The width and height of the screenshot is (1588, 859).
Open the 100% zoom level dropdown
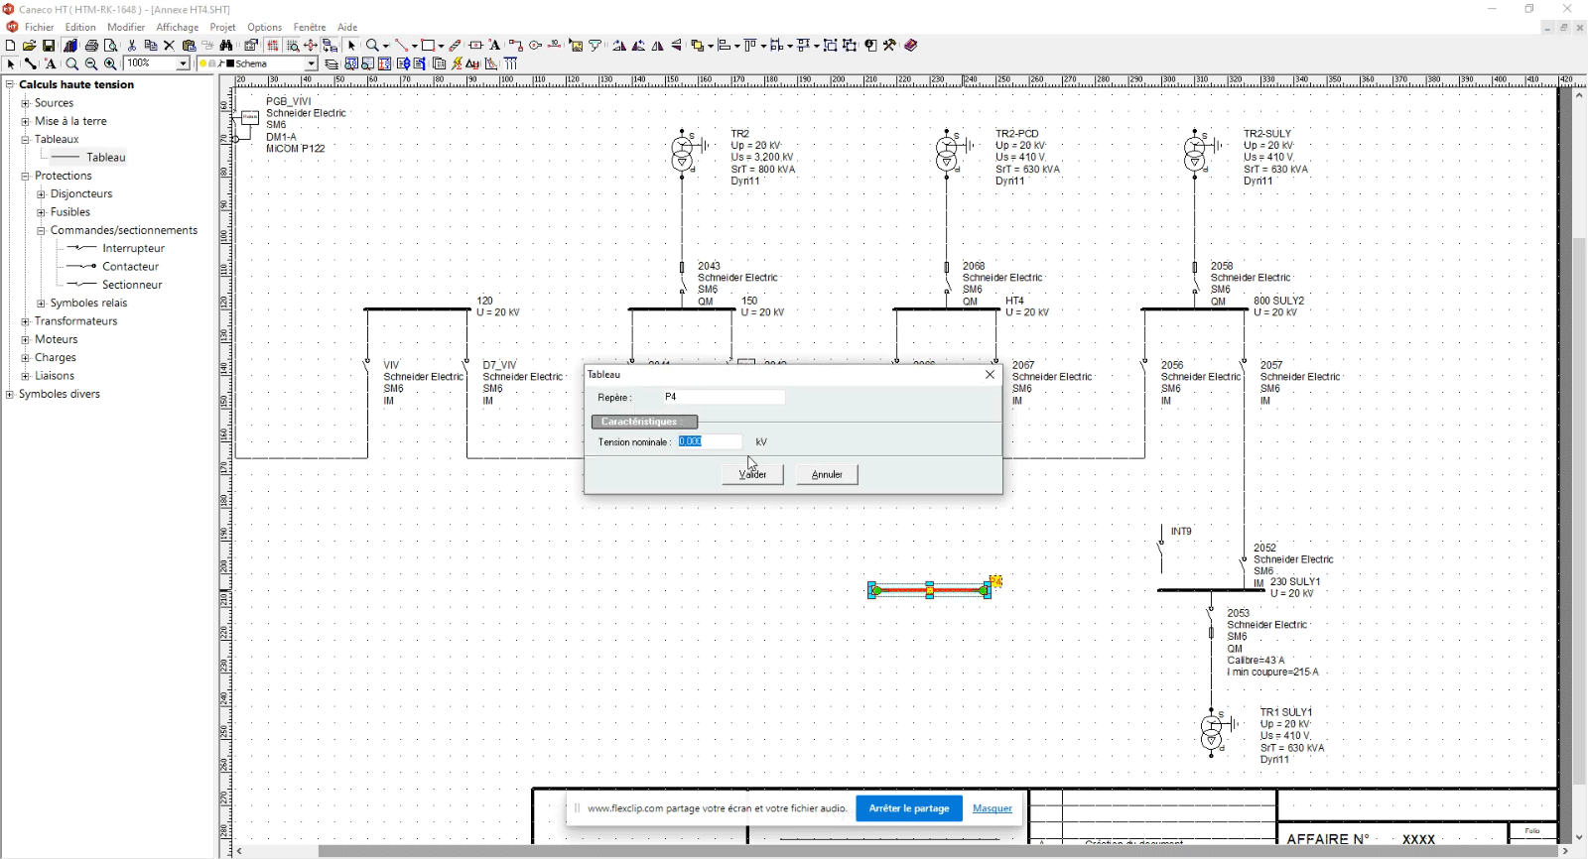pos(183,64)
